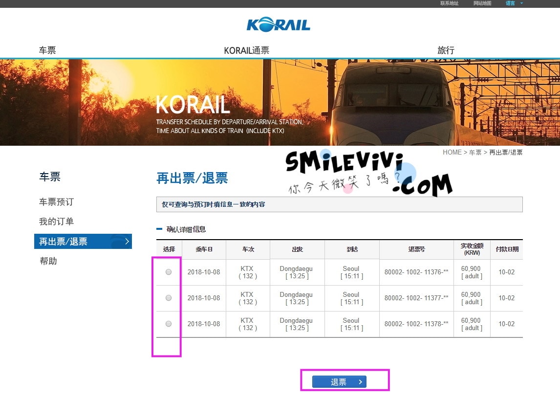Click payment date 10-02 in the 11378 row

pos(506,324)
